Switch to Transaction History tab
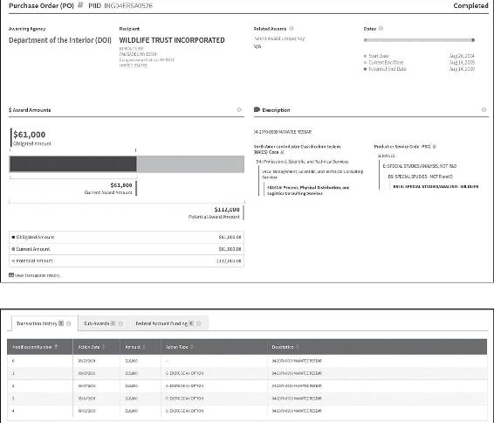494x423 pixels. click(x=44, y=323)
